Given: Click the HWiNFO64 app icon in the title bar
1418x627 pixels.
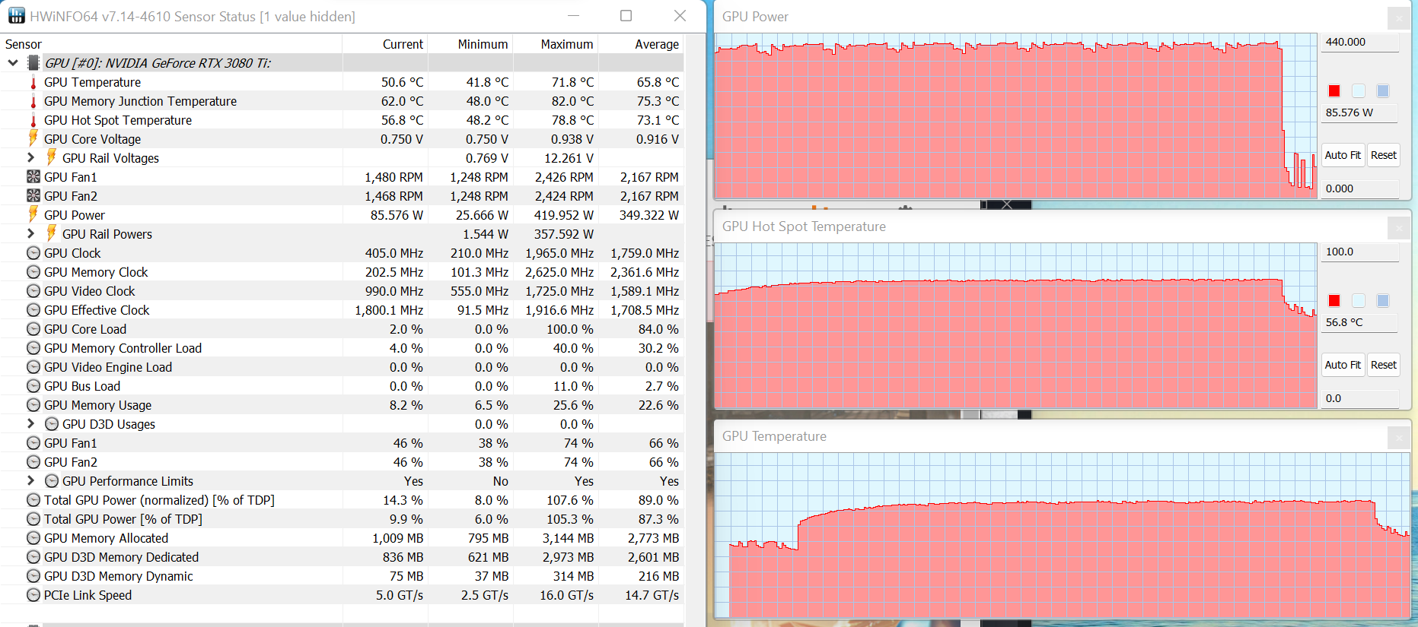Looking at the screenshot, I should pos(16,16).
